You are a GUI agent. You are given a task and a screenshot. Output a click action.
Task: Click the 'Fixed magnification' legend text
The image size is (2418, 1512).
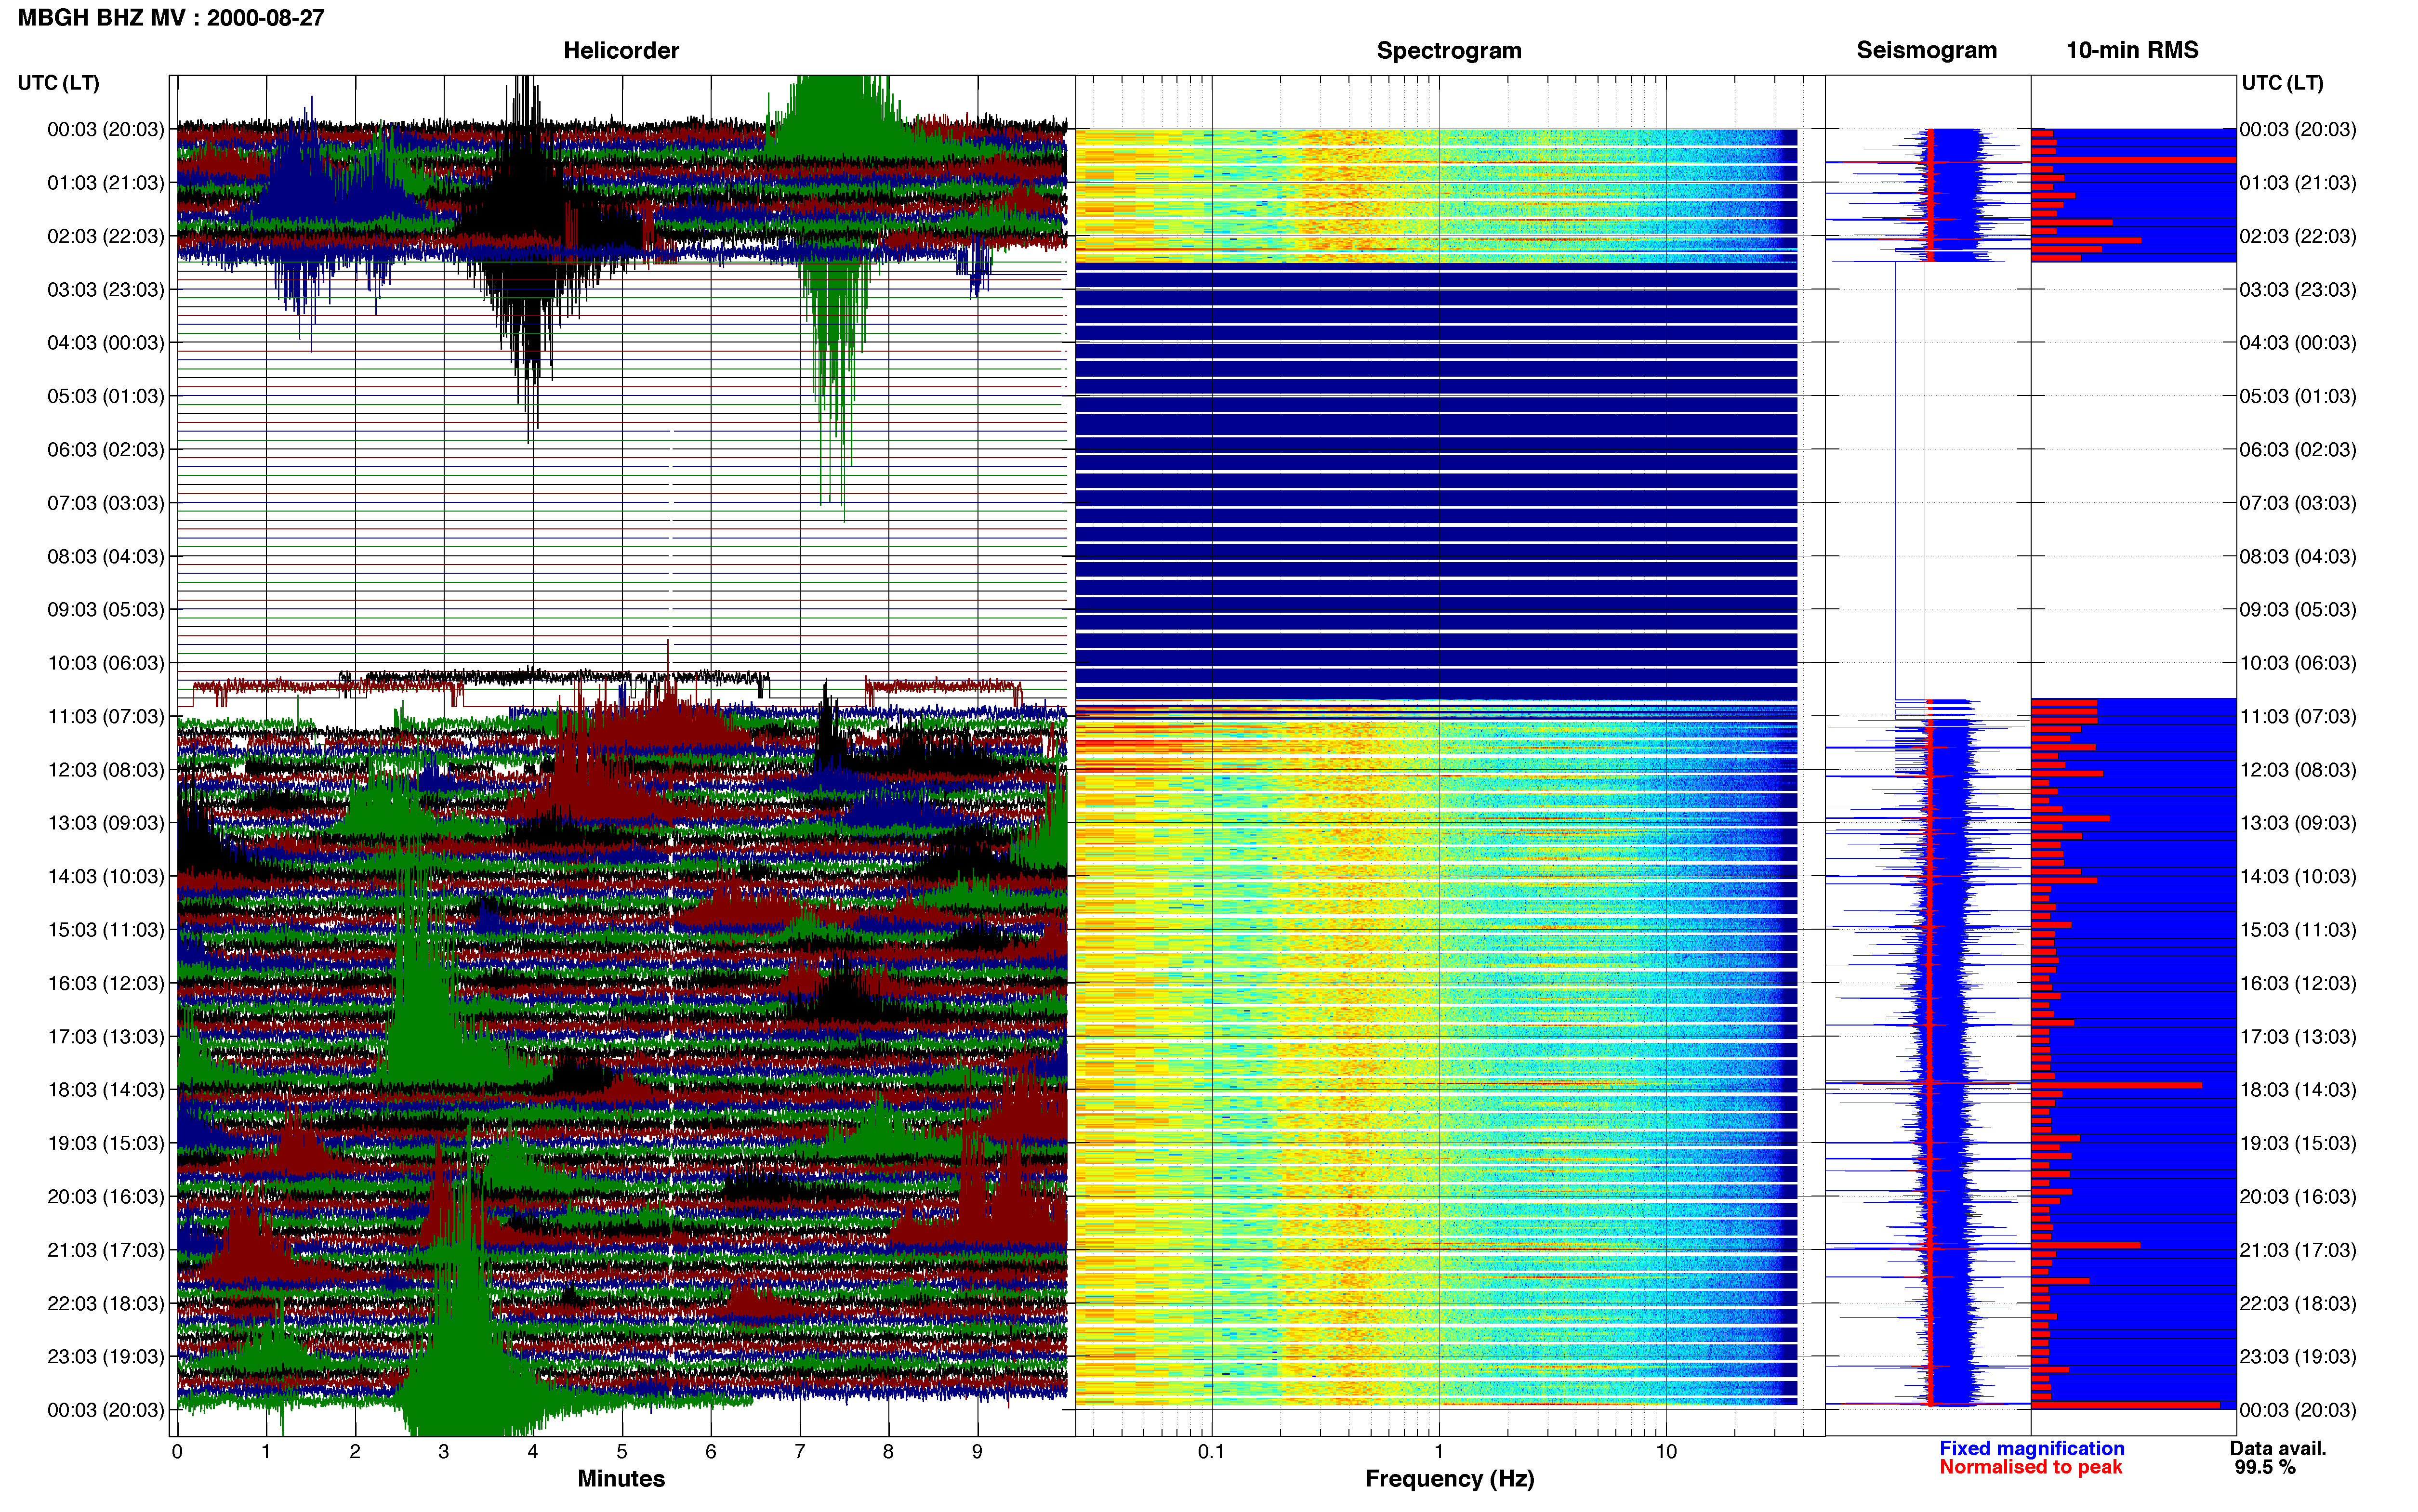pos(2031,1448)
